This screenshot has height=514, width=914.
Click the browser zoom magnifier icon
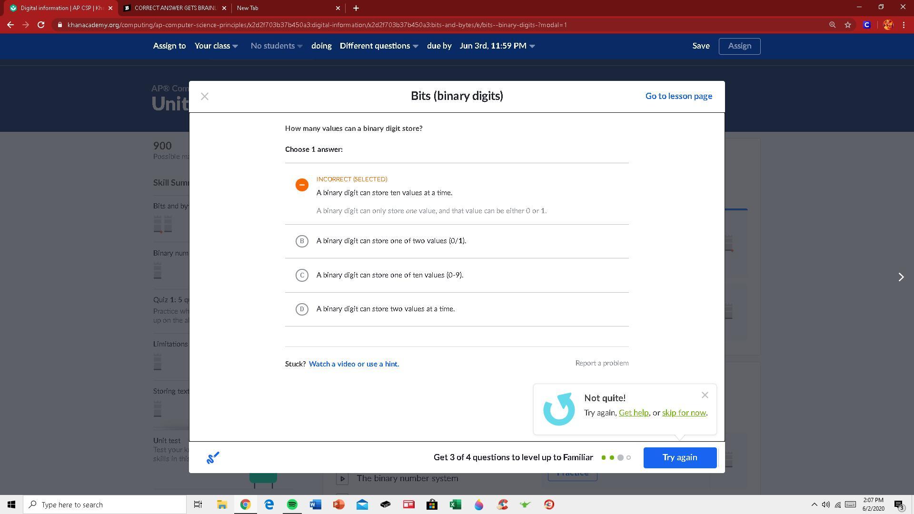pos(832,25)
